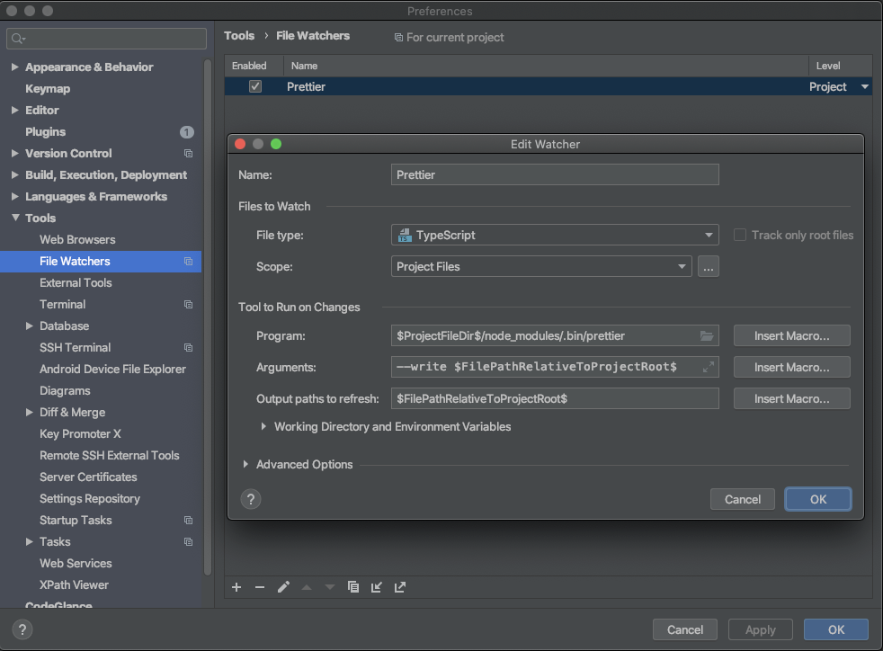Click Cancel in the Preferences window

click(x=685, y=629)
